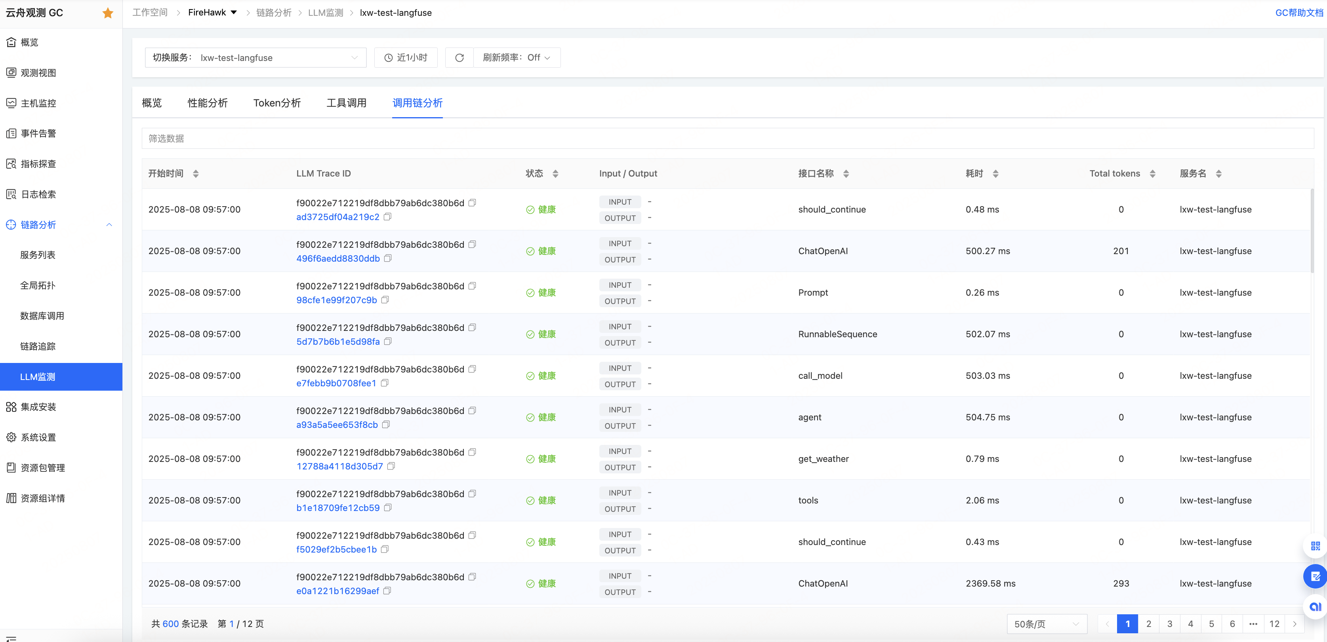The width and height of the screenshot is (1327, 642).
Task: Click the favorite star icon
Action: point(108,13)
